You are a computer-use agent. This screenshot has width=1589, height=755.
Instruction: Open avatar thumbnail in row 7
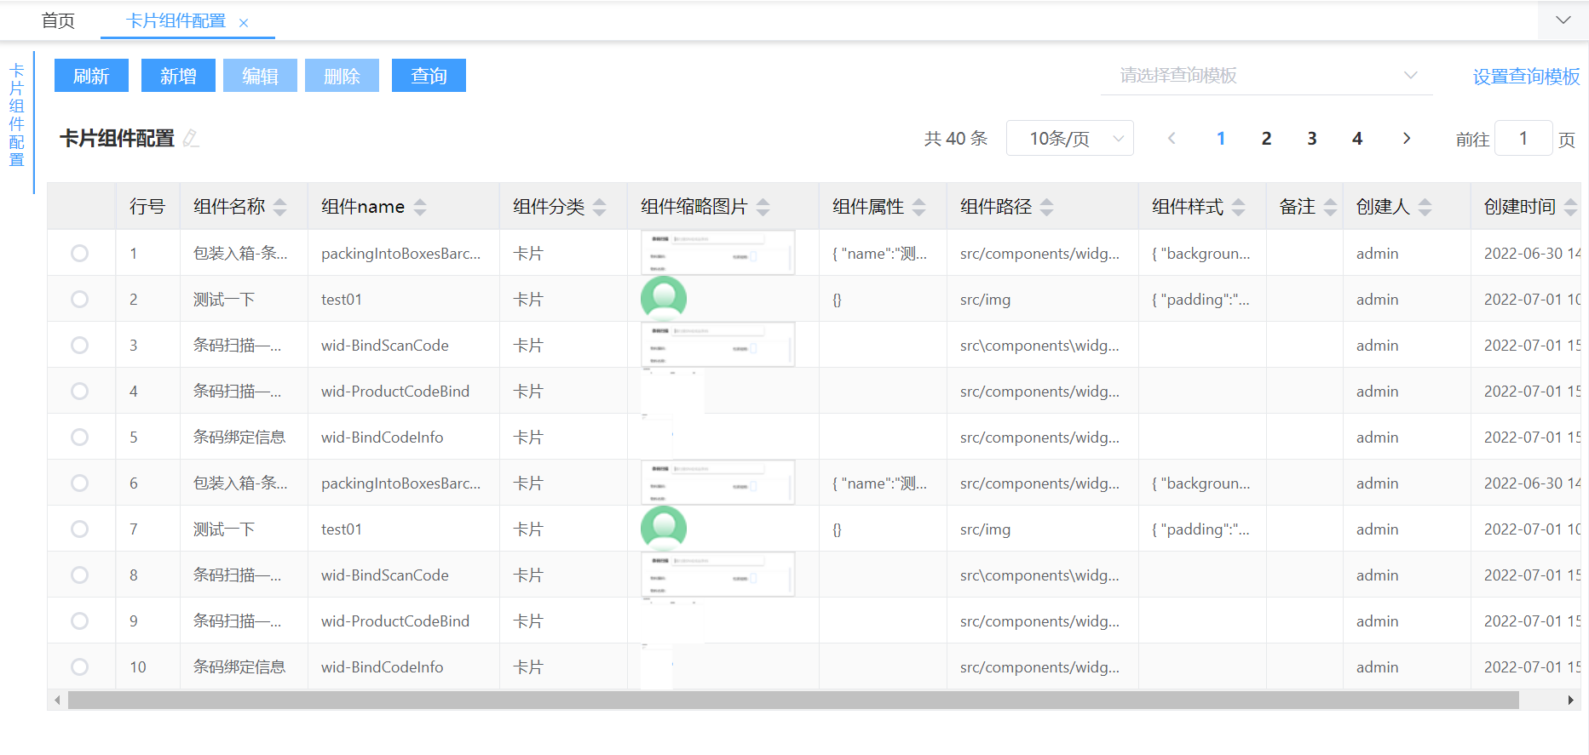point(664,529)
